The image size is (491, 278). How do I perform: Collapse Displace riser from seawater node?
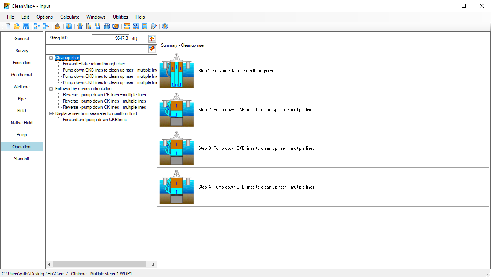point(51,113)
